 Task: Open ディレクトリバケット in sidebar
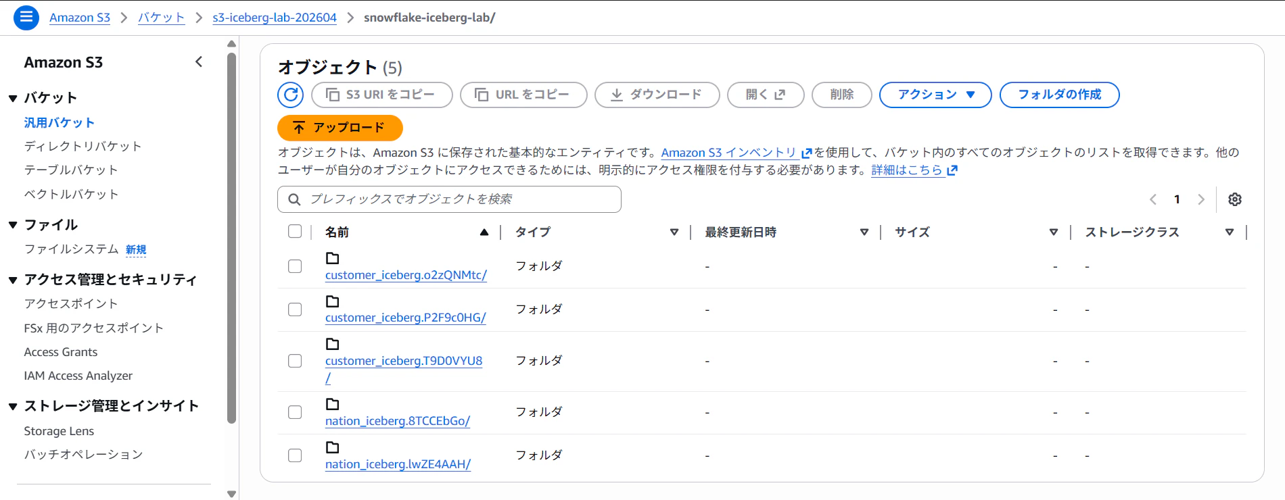tap(83, 146)
